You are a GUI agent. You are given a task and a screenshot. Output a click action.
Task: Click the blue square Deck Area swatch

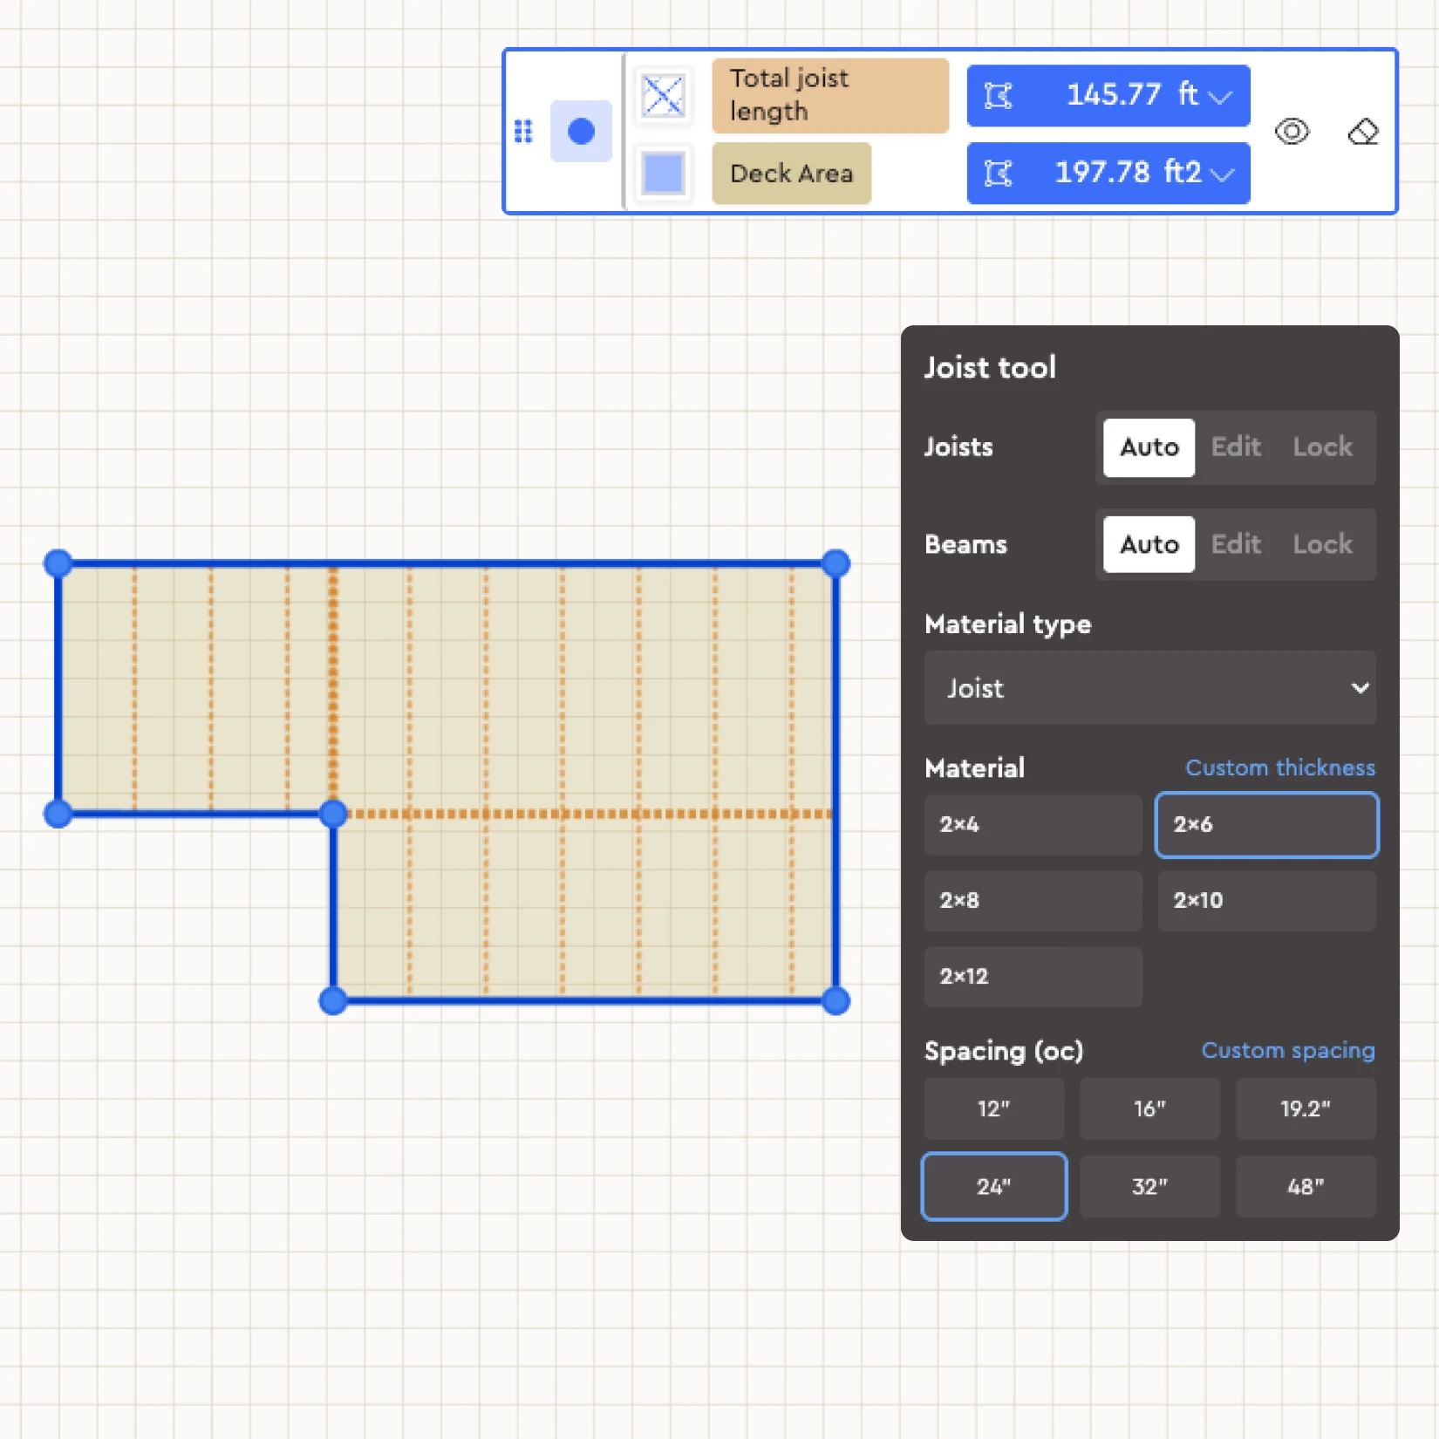[664, 173]
